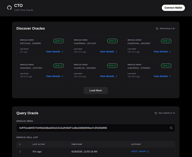Image resolution: width=192 pixels, height=157 pixels.
Task: Open external link icon beside outpoint 0xf22f
Action: 148,152
